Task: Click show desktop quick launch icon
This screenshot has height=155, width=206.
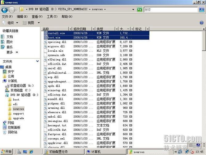Action: [x=25, y=152]
